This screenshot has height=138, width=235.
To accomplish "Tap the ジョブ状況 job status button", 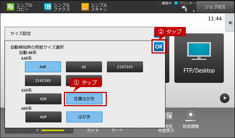I will point(215,7).
